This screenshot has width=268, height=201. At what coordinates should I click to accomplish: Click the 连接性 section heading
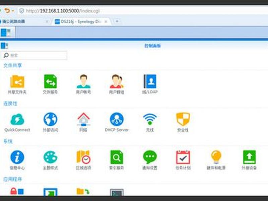(10, 104)
